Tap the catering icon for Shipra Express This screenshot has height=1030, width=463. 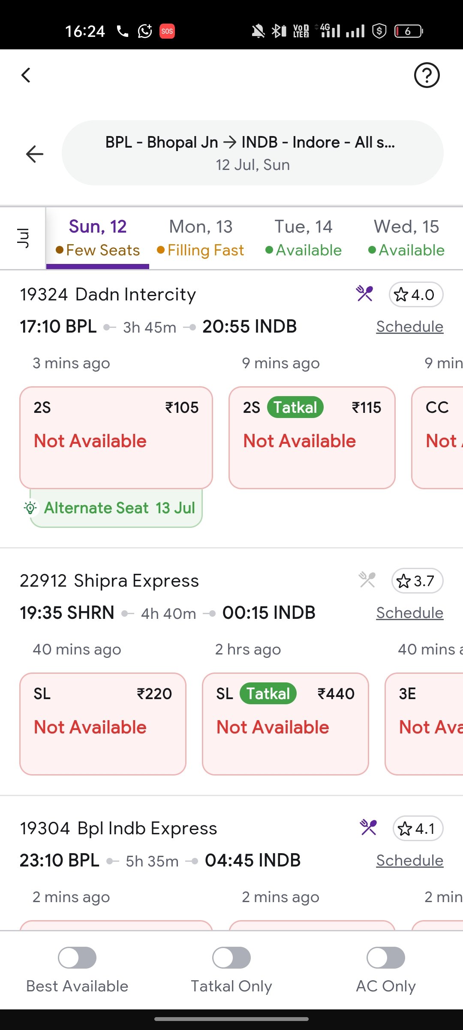point(367,580)
